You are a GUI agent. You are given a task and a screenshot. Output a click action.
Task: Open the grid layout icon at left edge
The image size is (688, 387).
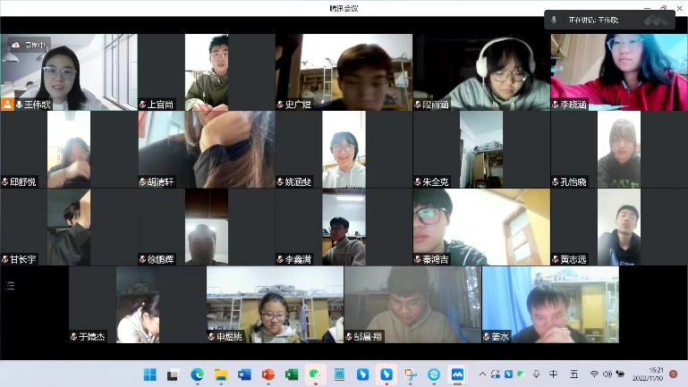[10, 286]
